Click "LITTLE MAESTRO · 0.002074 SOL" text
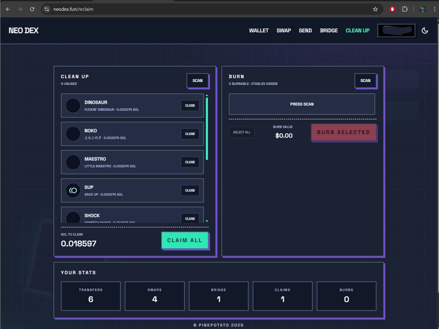 pyautogui.click(x=110, y=166)
